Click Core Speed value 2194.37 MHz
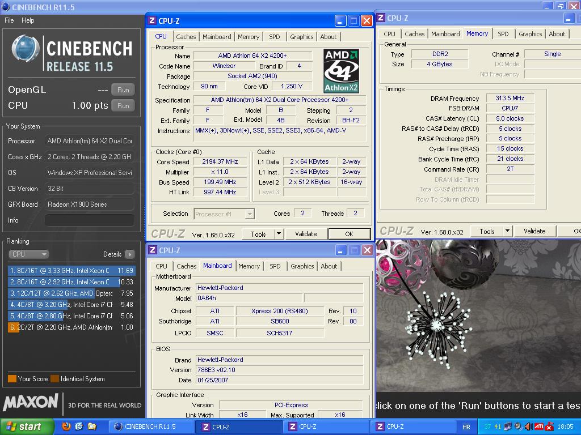 220,161
